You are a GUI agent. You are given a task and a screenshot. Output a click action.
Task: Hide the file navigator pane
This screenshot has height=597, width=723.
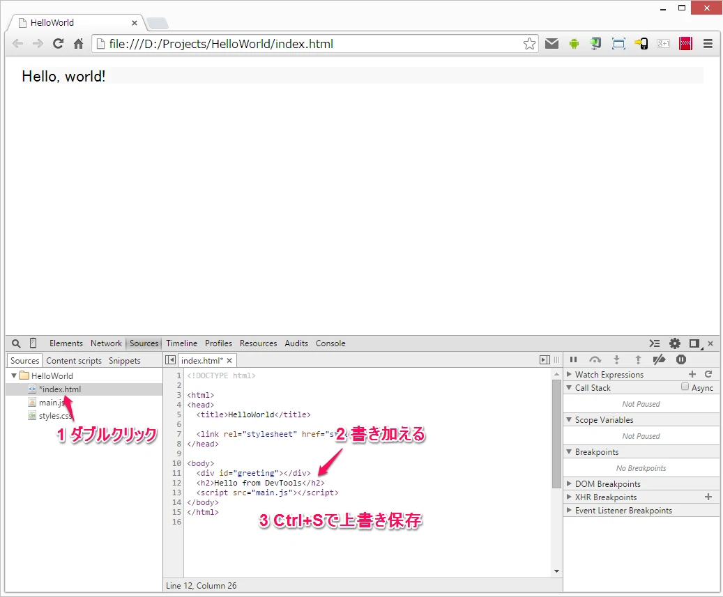170,360
